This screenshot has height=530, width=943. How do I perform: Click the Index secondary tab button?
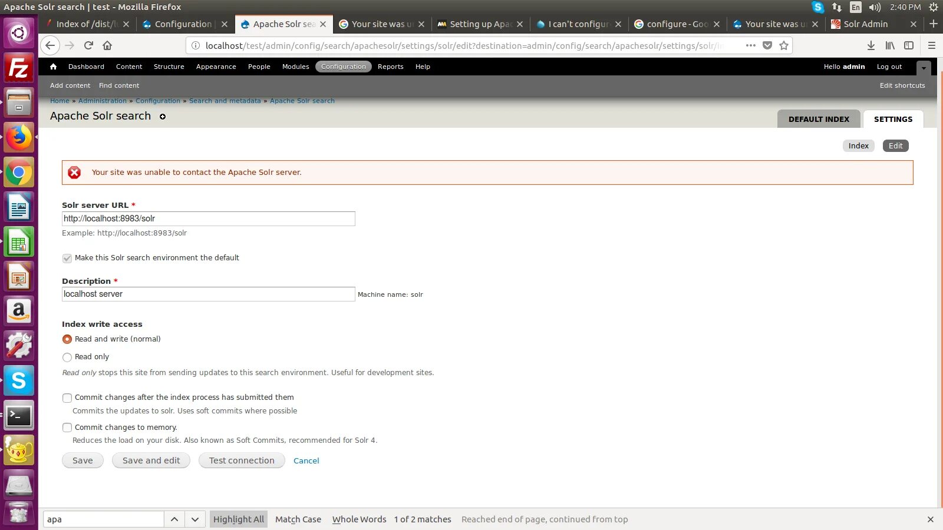(x=858, y=146)
